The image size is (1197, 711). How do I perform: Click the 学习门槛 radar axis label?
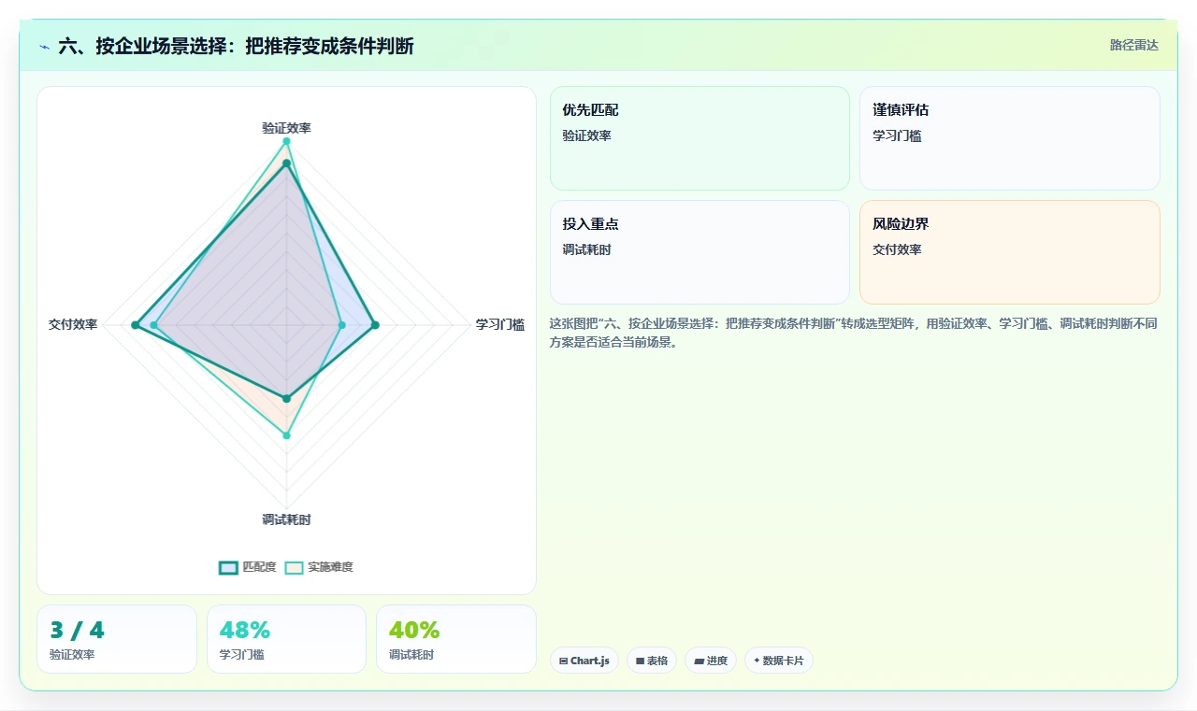coord(500,324)
